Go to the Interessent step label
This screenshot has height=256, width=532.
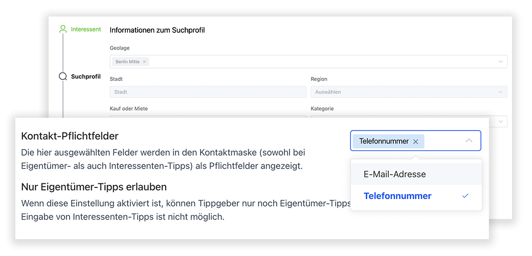(86, 29)
